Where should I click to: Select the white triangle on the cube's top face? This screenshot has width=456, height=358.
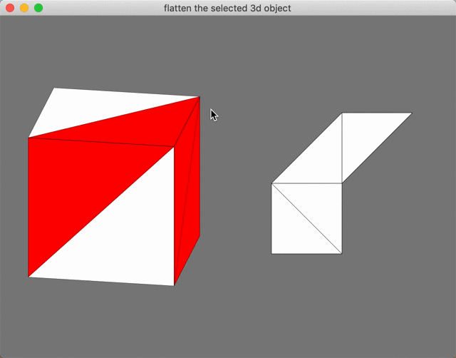click(x=93, y=108)
